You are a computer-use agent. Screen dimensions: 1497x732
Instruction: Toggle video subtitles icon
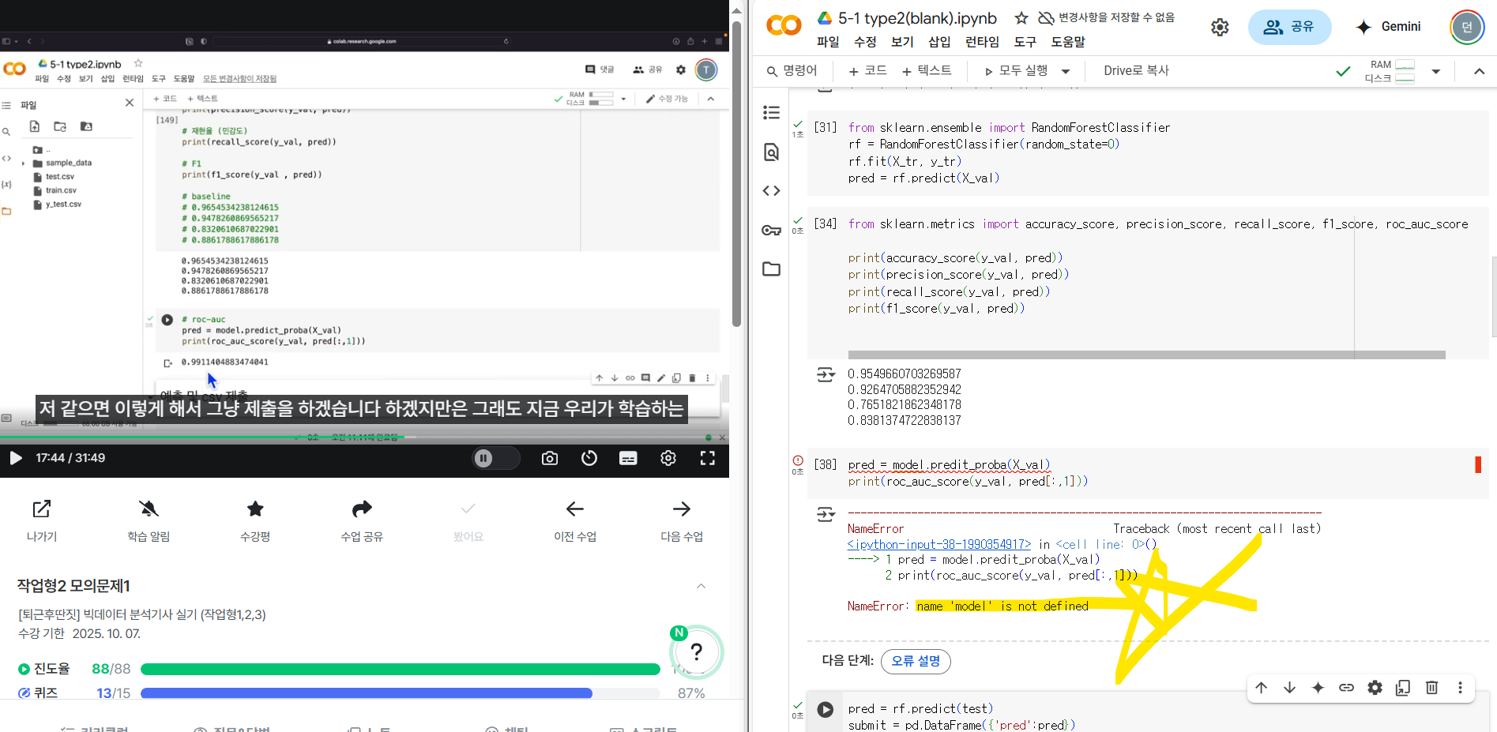[x=628, y=458]
